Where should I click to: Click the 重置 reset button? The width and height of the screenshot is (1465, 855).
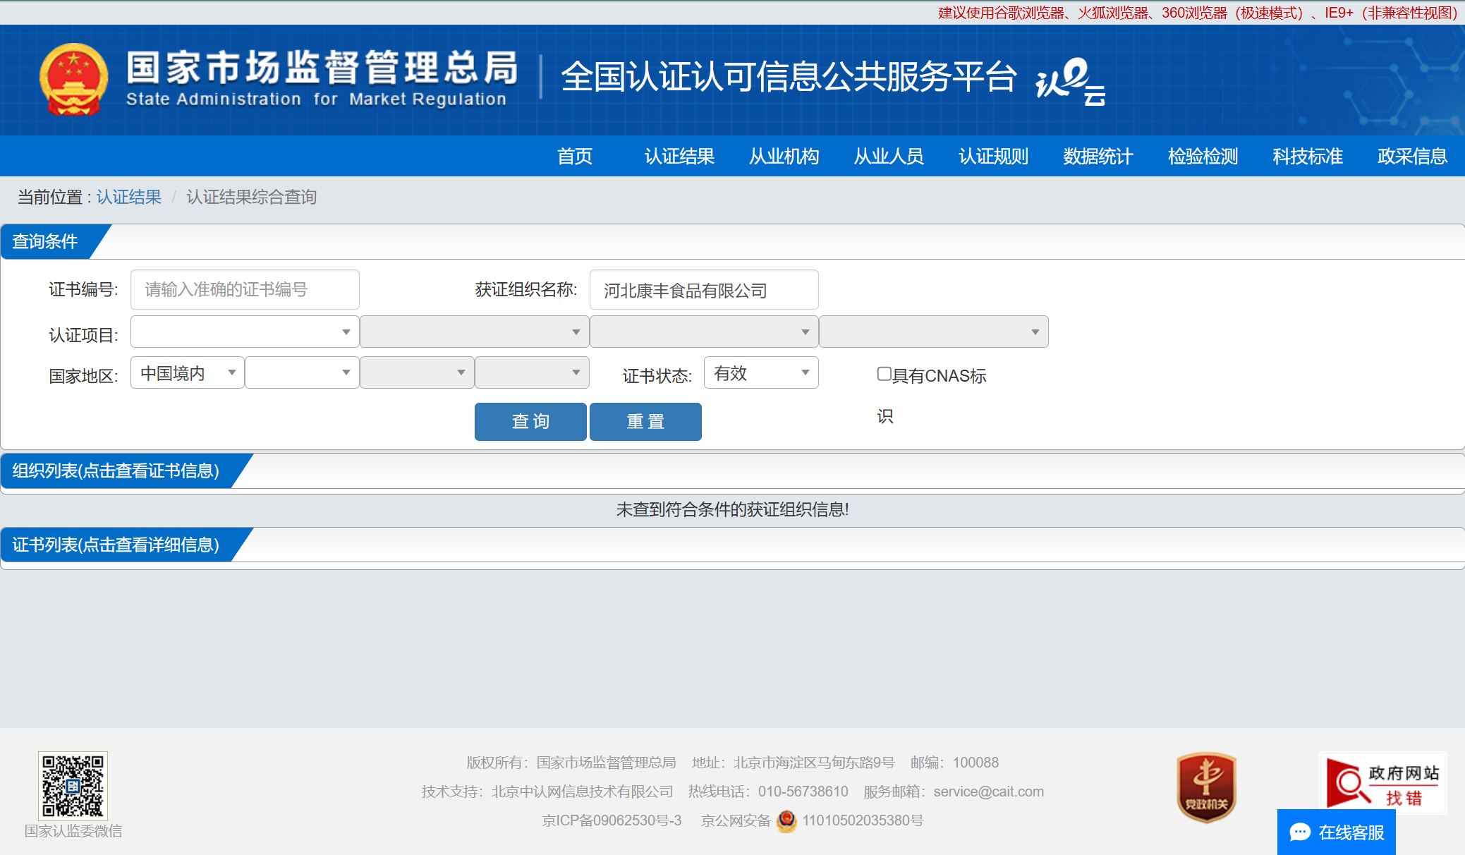(x=645, y=422)
